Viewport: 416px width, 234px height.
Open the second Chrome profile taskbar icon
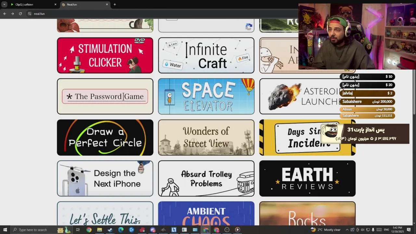pyautogui.click(x=216, y=230)
